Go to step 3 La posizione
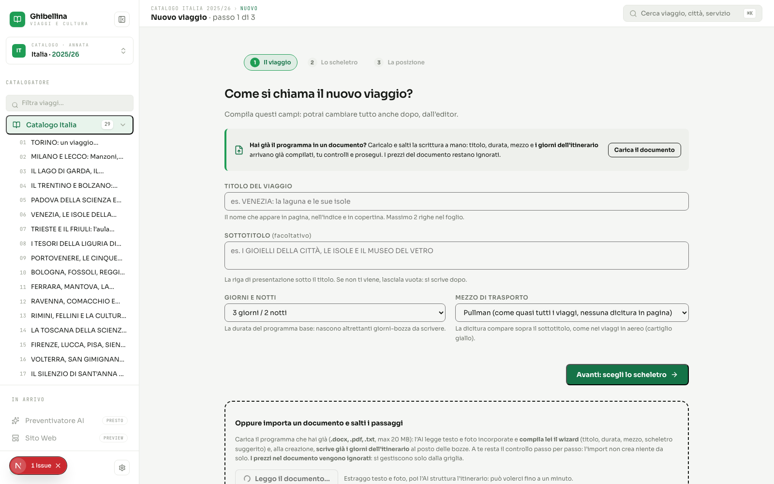 400,62
